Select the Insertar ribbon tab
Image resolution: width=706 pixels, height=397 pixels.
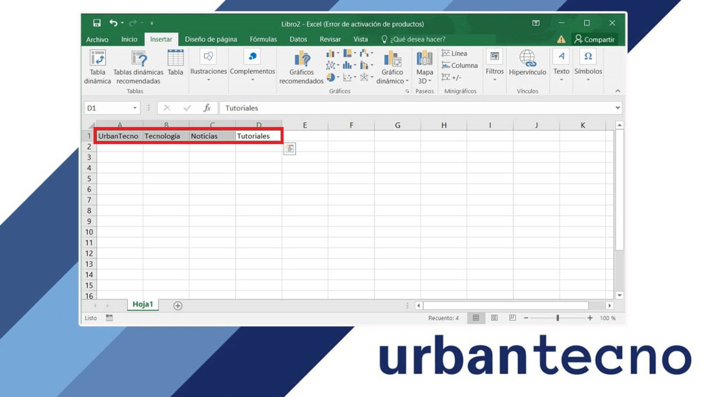(x=161, y=39)
